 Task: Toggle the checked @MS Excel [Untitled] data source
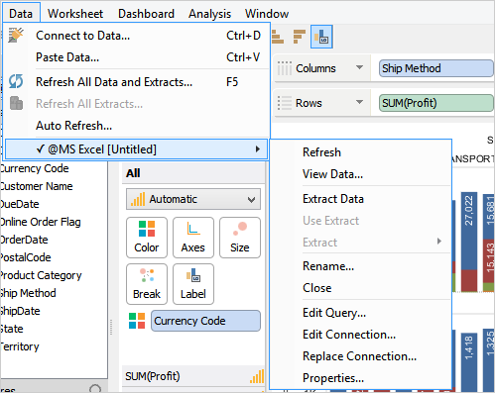coord(136,149)
